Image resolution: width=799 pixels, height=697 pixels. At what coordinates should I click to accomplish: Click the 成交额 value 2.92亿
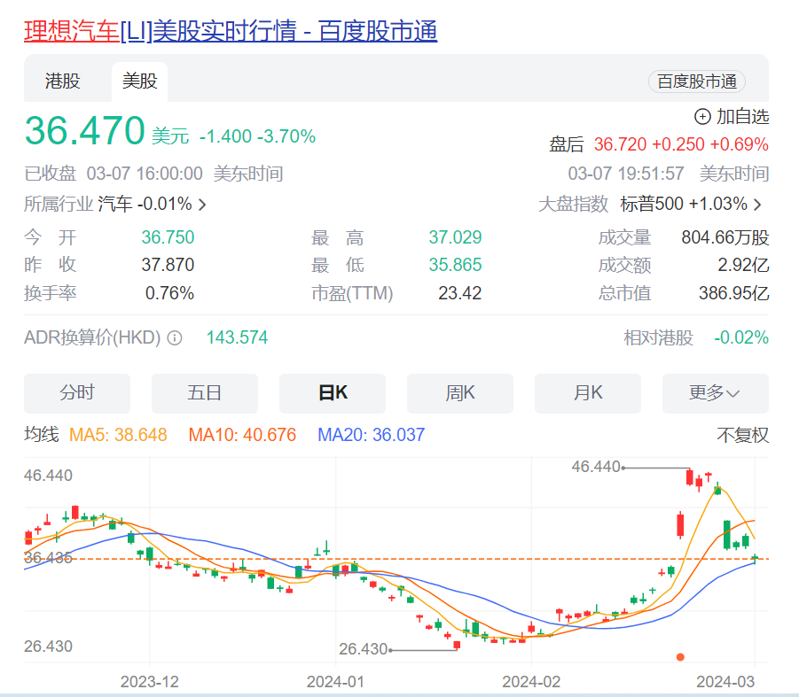(x=743, y=265)
